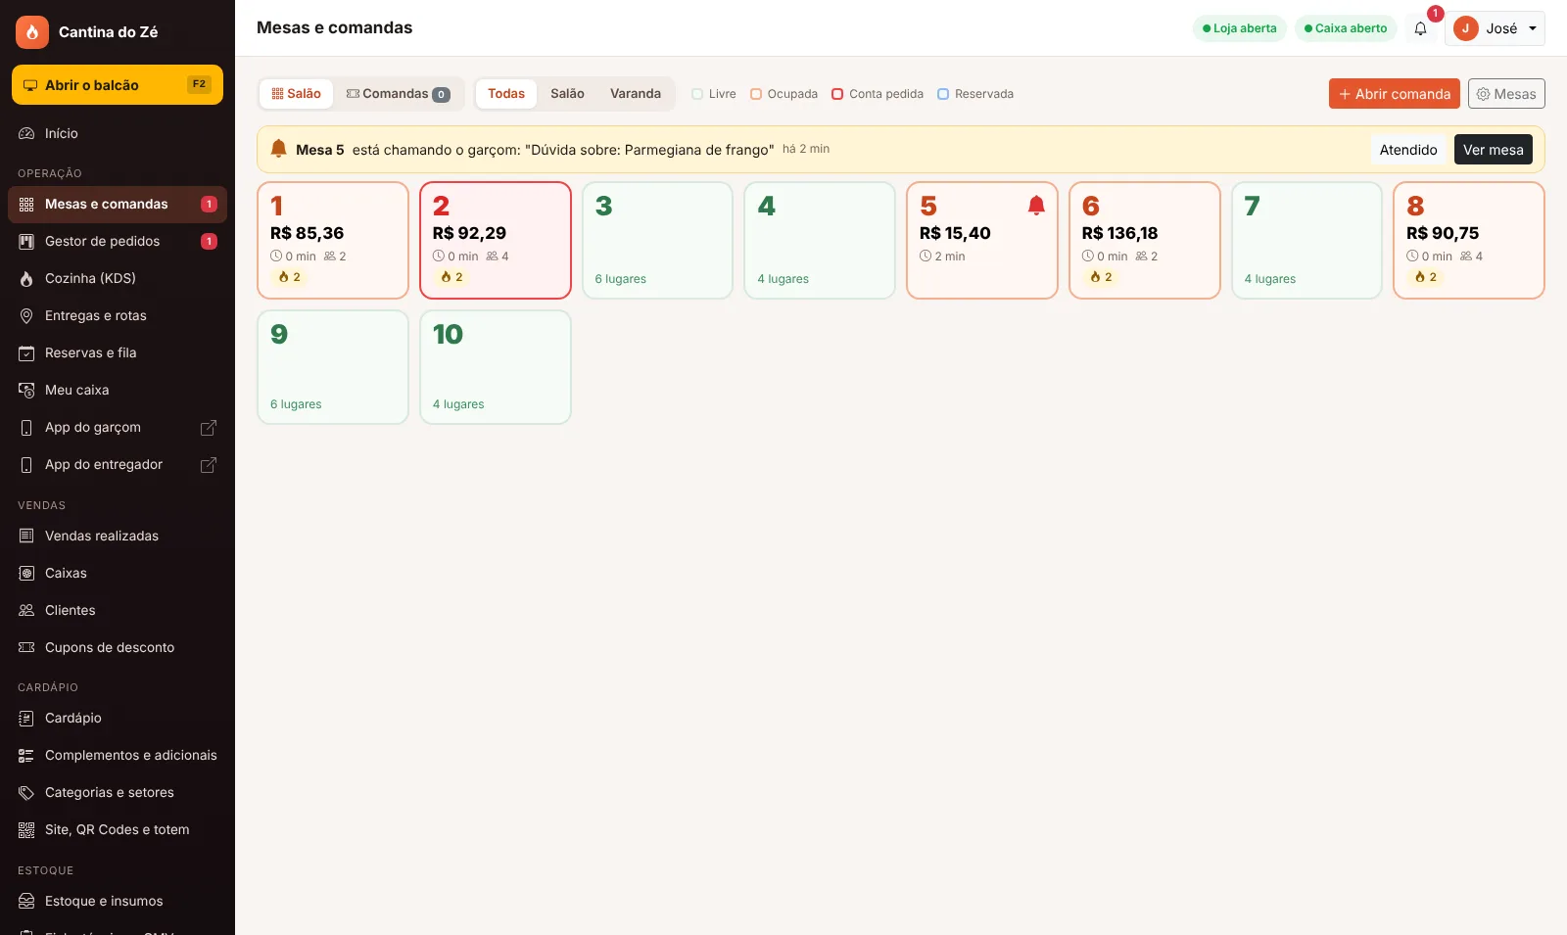The width and height of the screenshot is (1567, 935).
Task: Click the Site, QR Codes e totem icon
Action: 26,830
